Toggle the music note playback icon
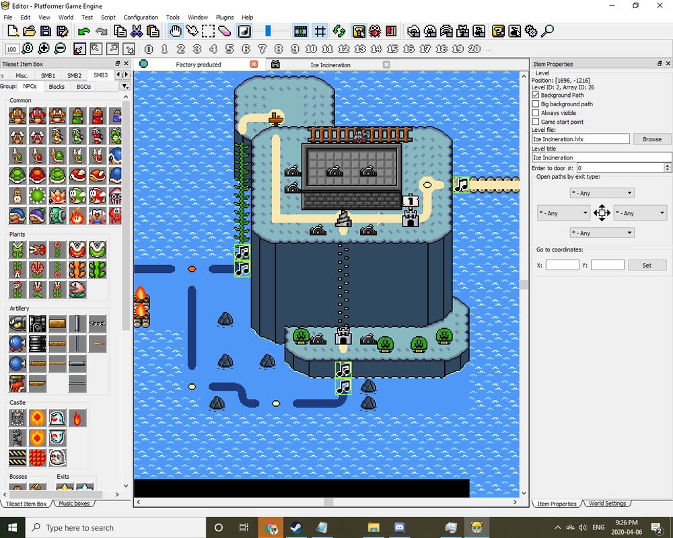The width and height of the screenshot is (673, 538). pyautogui.click(x=244, y=31)
